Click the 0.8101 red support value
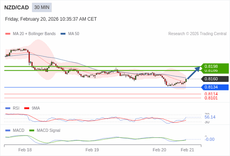Screen dimensions: 230x156 211,98
